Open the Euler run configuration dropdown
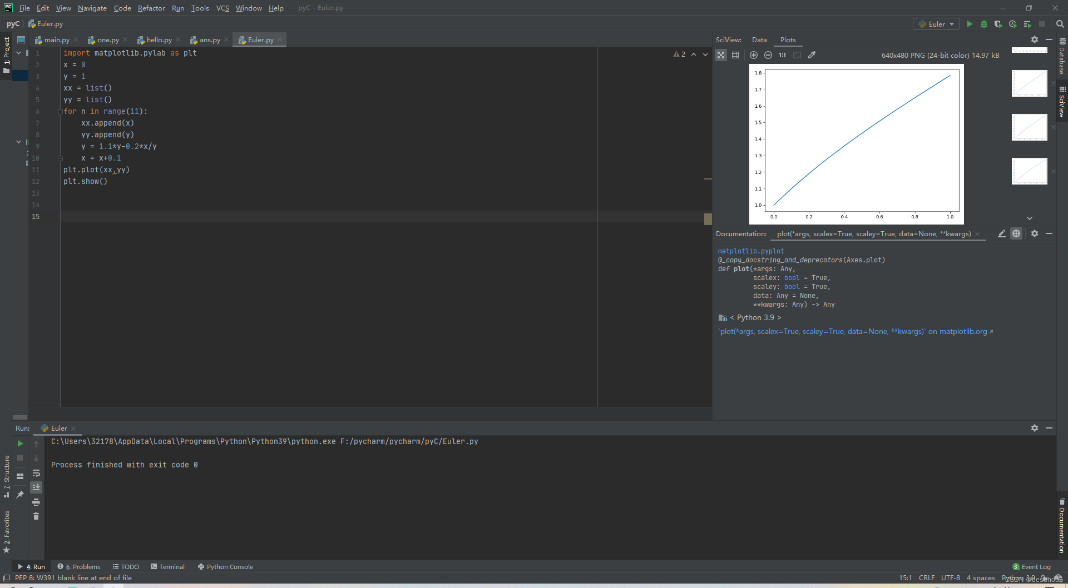 (936, 24)
